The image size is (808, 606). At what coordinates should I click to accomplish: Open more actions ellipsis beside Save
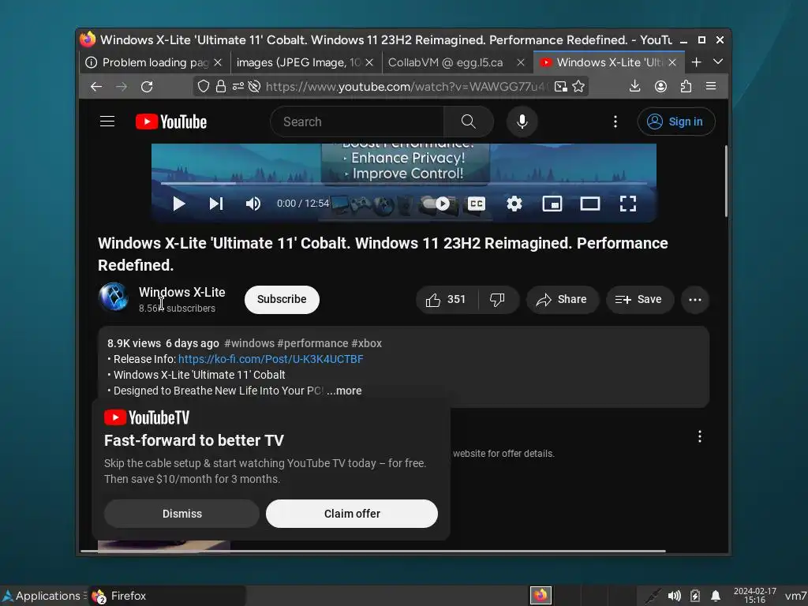(695, 299)
